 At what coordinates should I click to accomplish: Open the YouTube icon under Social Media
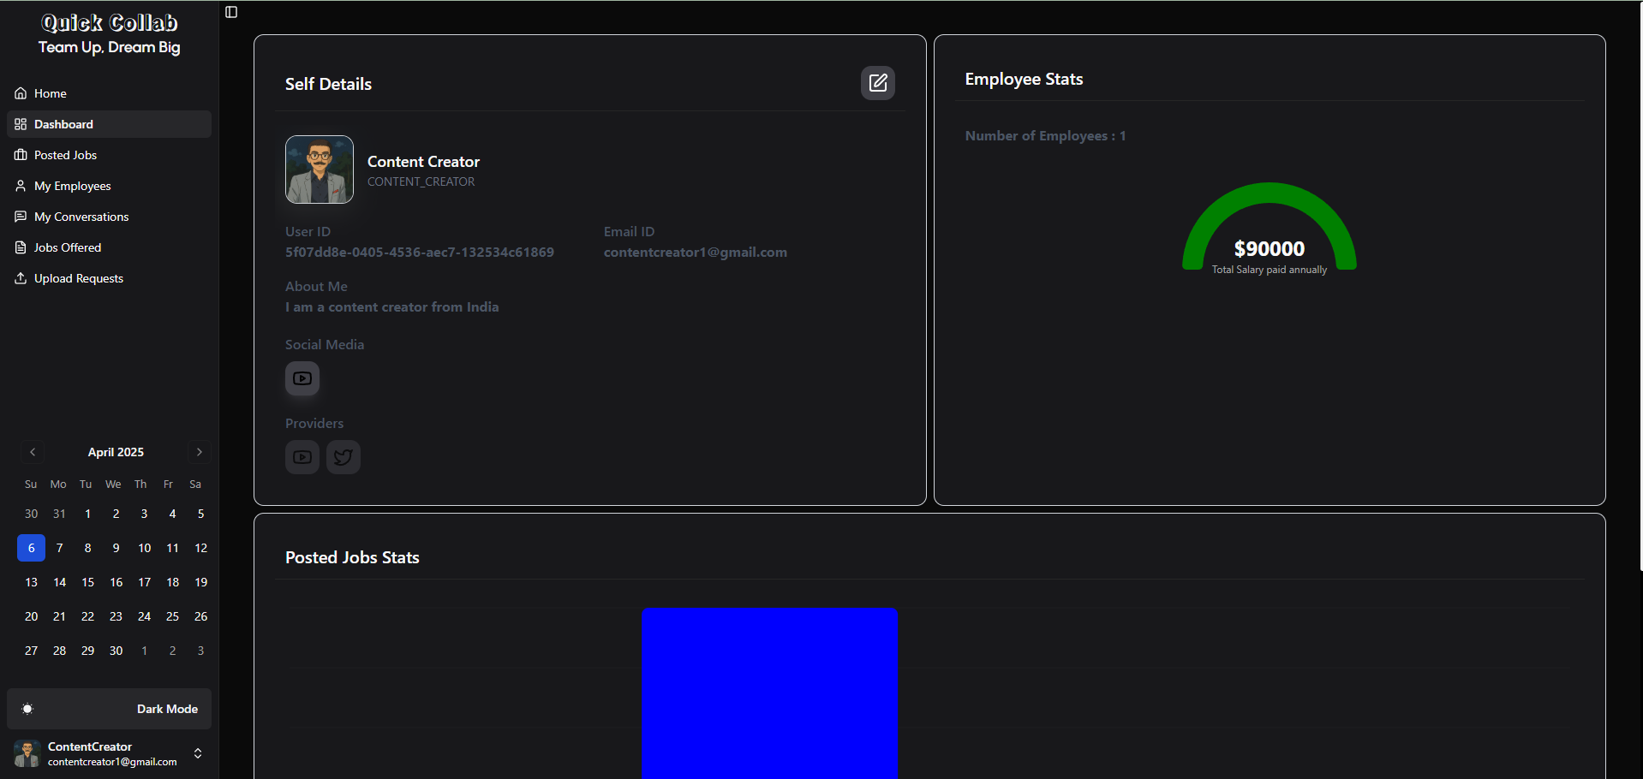coord(302,378)
